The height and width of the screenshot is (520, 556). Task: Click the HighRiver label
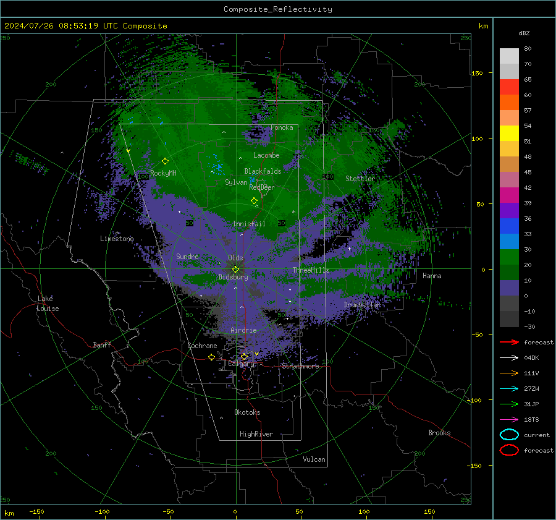[256, 434]
